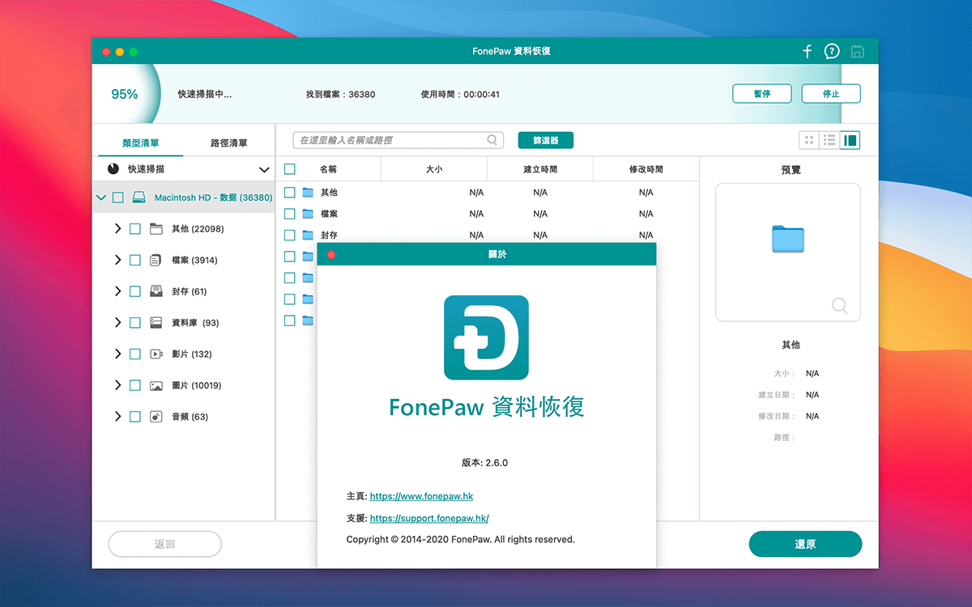The width and height of the screenshot is (972, 607).
Task: Click the 封存 row folder icon in file list
Action: (x=308, y=236)
